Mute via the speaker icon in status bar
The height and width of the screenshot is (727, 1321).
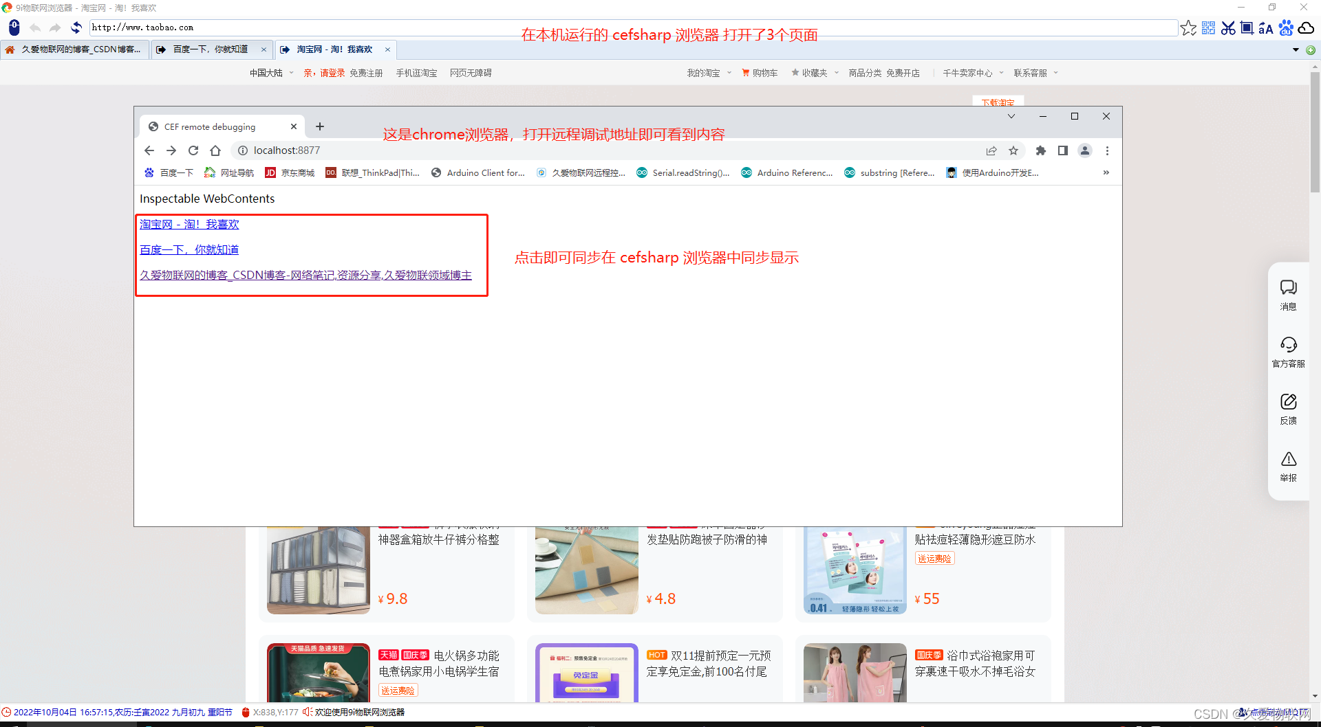[307, 712]
